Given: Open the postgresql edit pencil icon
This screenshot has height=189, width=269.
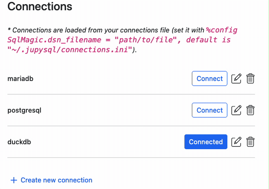Looking at the screenshot, I should click(x=236, y=110).
